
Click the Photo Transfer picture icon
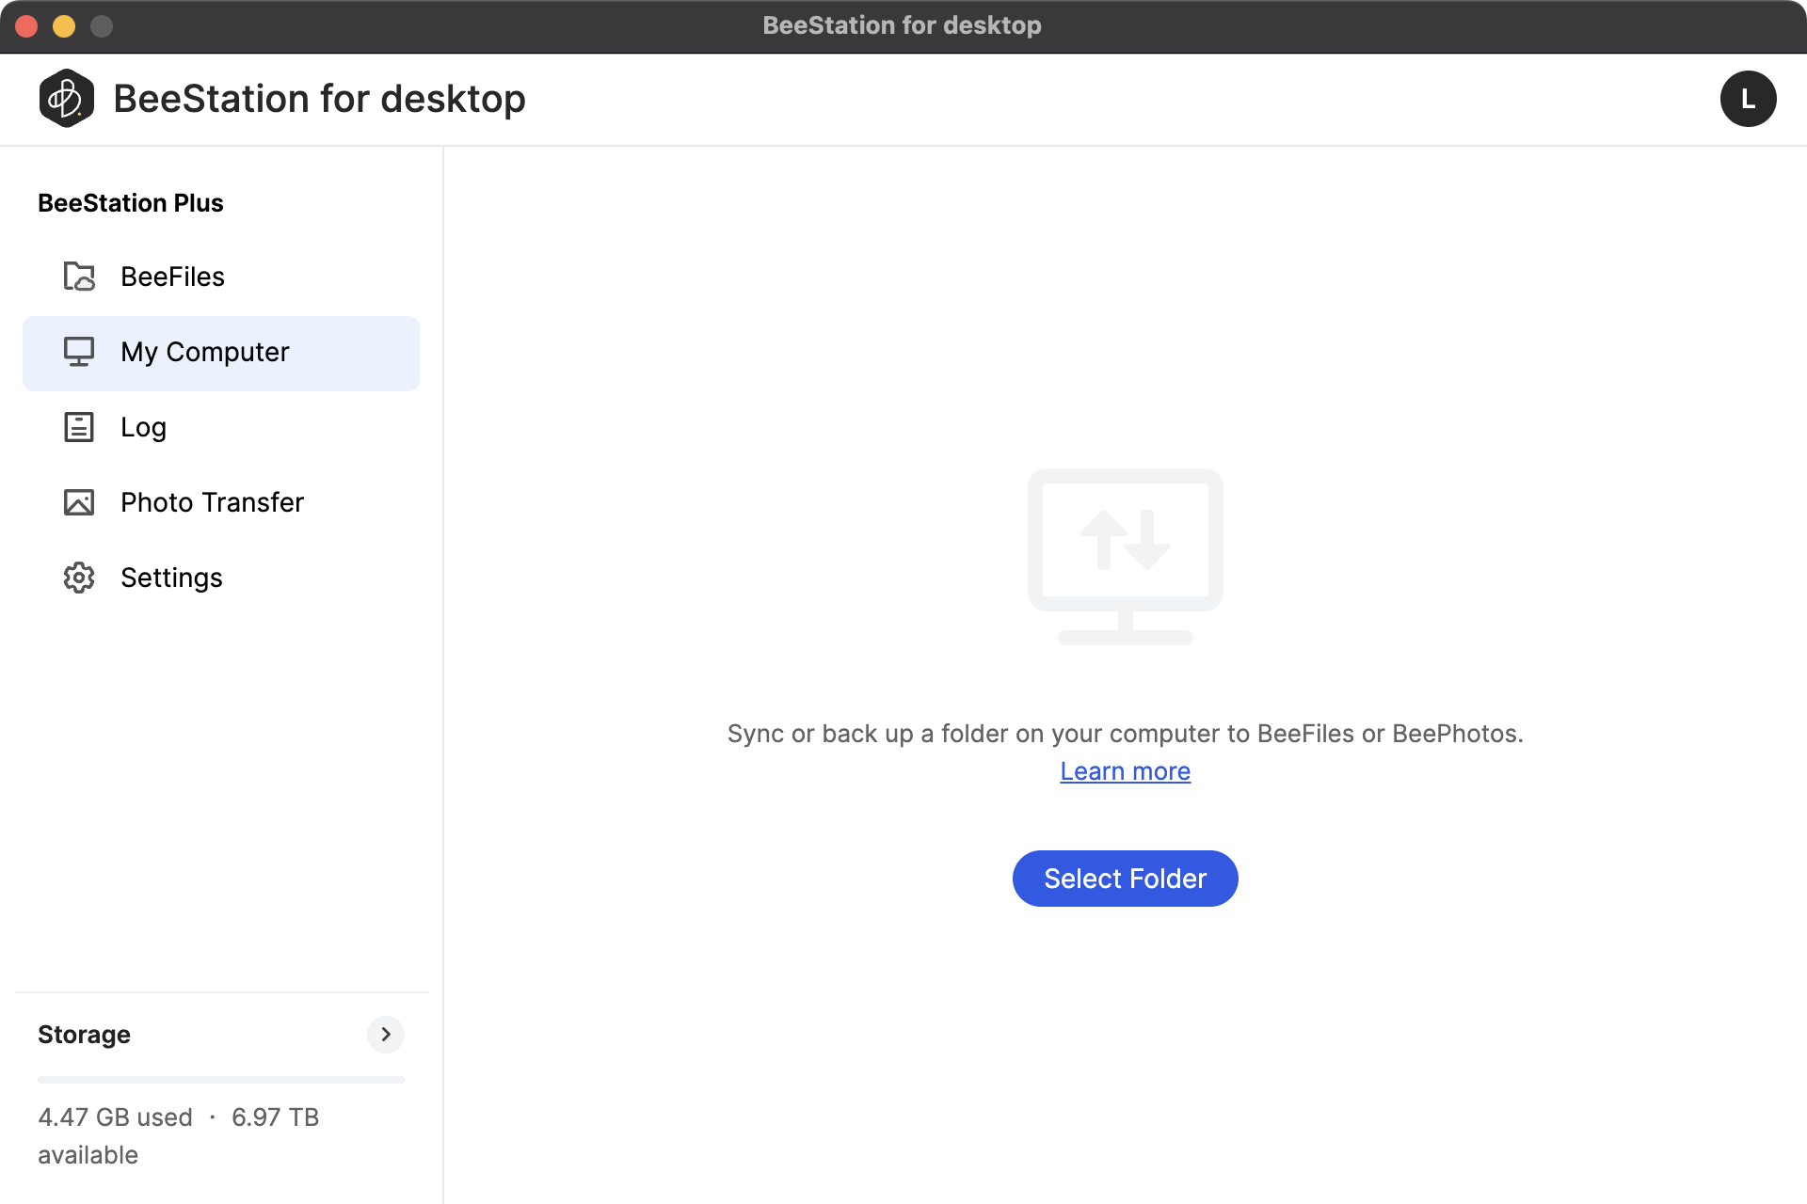click(79, 502)
